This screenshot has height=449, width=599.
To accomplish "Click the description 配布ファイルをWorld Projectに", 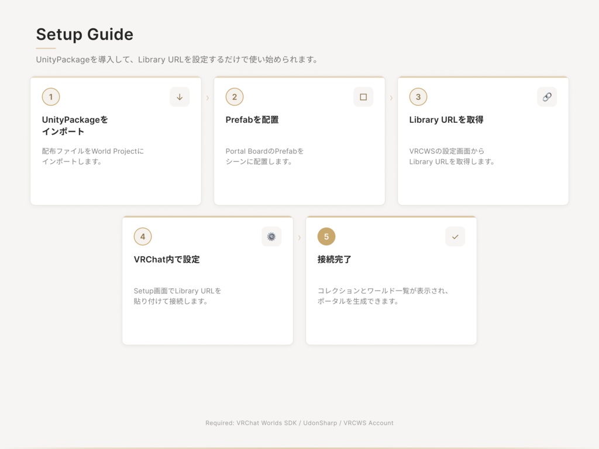I will click(93, 157).
